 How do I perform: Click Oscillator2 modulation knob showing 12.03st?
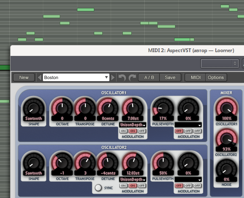pos(133,163)
